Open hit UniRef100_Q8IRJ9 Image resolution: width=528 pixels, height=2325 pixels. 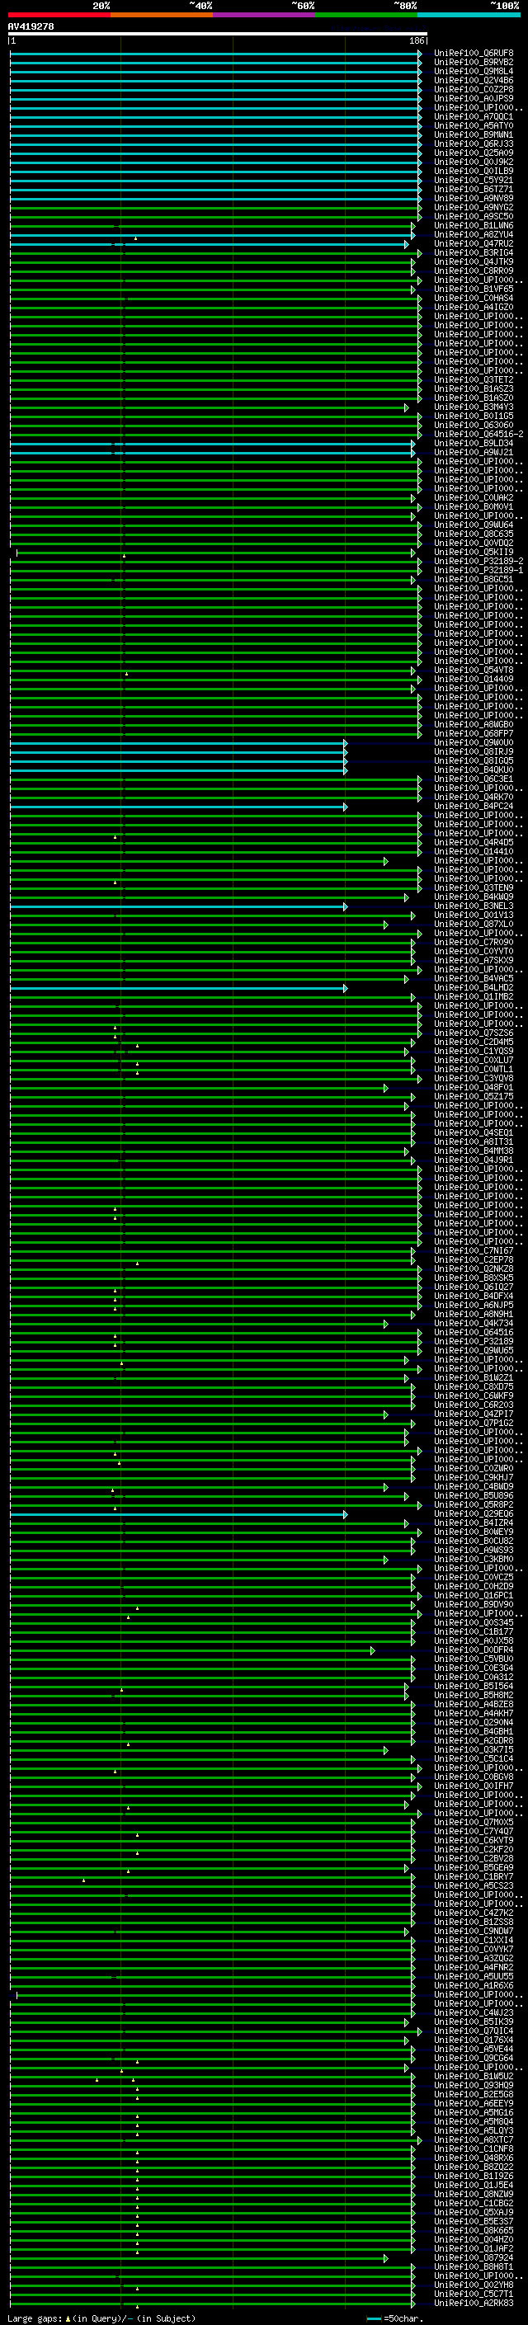474,752
